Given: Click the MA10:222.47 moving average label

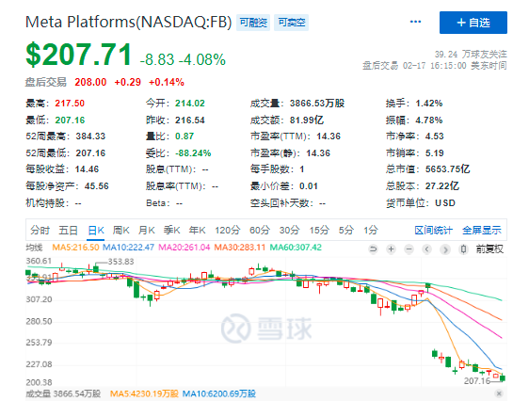Looking at the screenshot, I should pos(128,248).
